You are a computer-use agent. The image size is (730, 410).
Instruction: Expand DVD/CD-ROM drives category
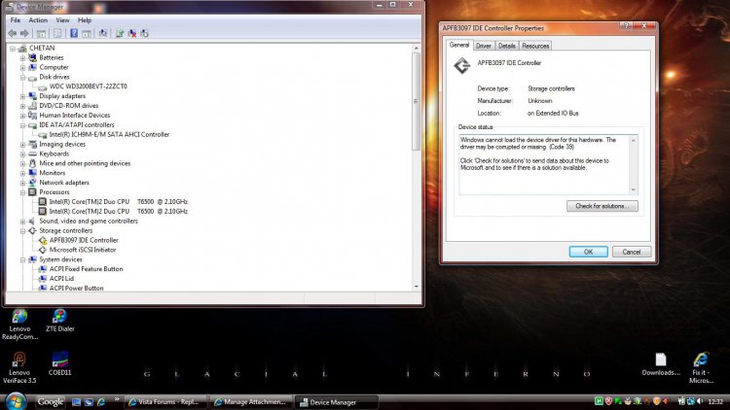[22, 106]
